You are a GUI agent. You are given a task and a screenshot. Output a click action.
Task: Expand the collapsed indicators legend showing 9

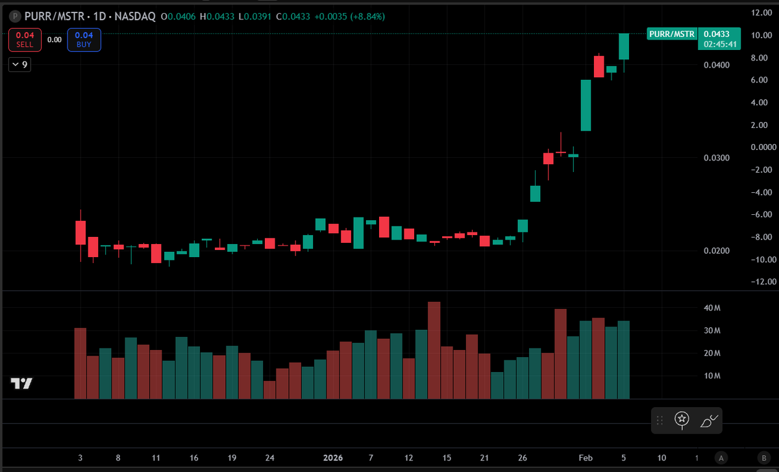click(20, 64)
